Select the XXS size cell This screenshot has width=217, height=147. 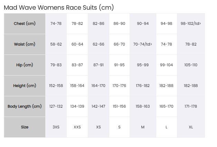[x=77, y=127]
